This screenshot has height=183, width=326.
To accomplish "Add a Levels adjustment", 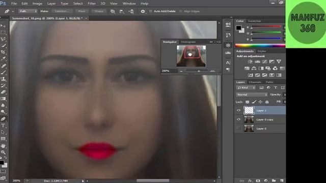I will point(257,62).
